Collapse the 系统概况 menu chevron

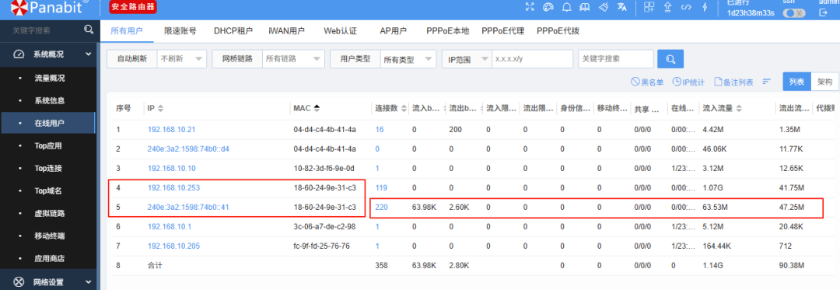coord(88,54)
